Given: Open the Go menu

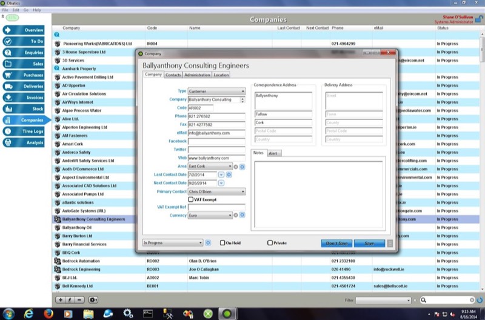Looking at the screenshot, I should (26, 10).
